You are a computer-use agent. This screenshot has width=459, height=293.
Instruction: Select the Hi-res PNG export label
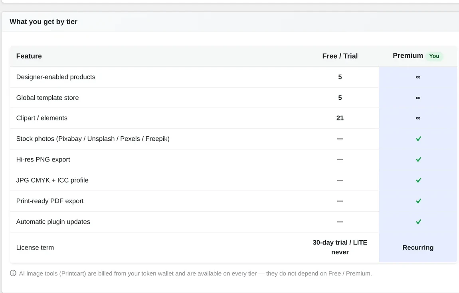click(x=43, y=159)
